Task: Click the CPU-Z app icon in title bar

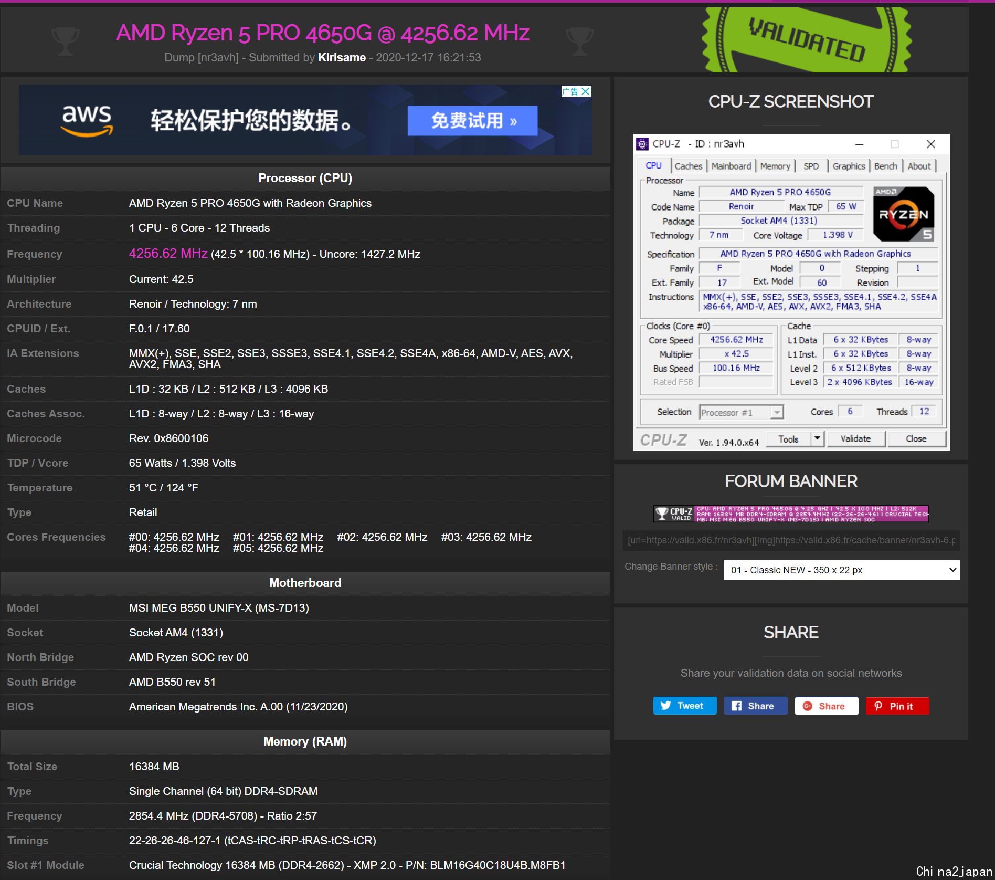Action: 642,144
